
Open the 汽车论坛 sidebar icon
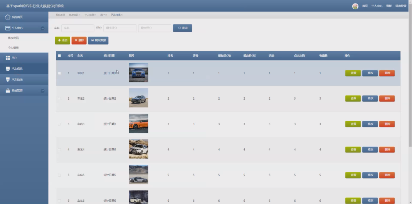pos(8,80)
